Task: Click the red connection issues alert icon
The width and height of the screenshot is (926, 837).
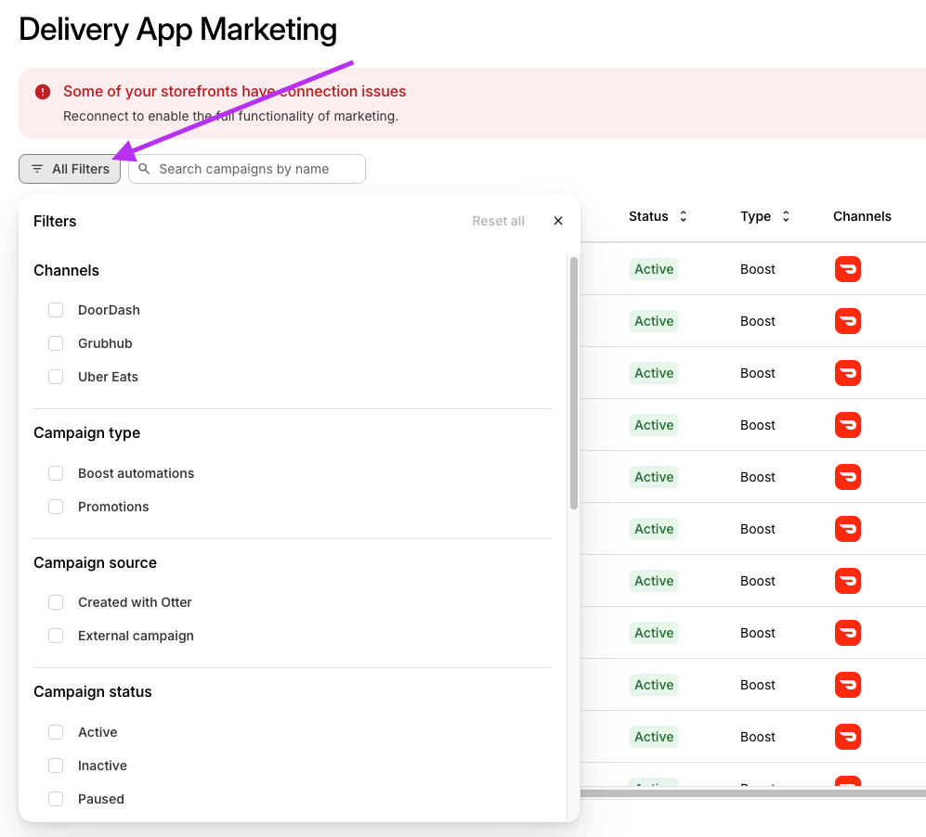Action: click(x=43, y=92)
